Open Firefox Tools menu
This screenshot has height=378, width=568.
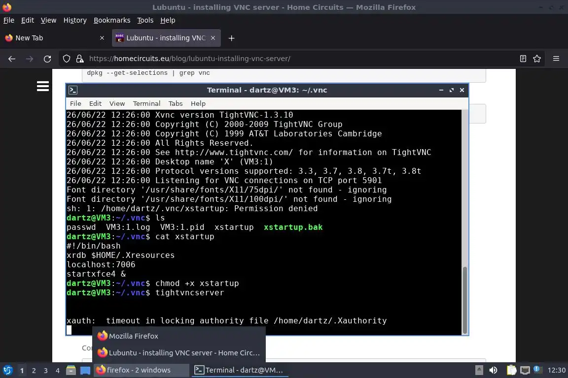(x=145, y=20)
